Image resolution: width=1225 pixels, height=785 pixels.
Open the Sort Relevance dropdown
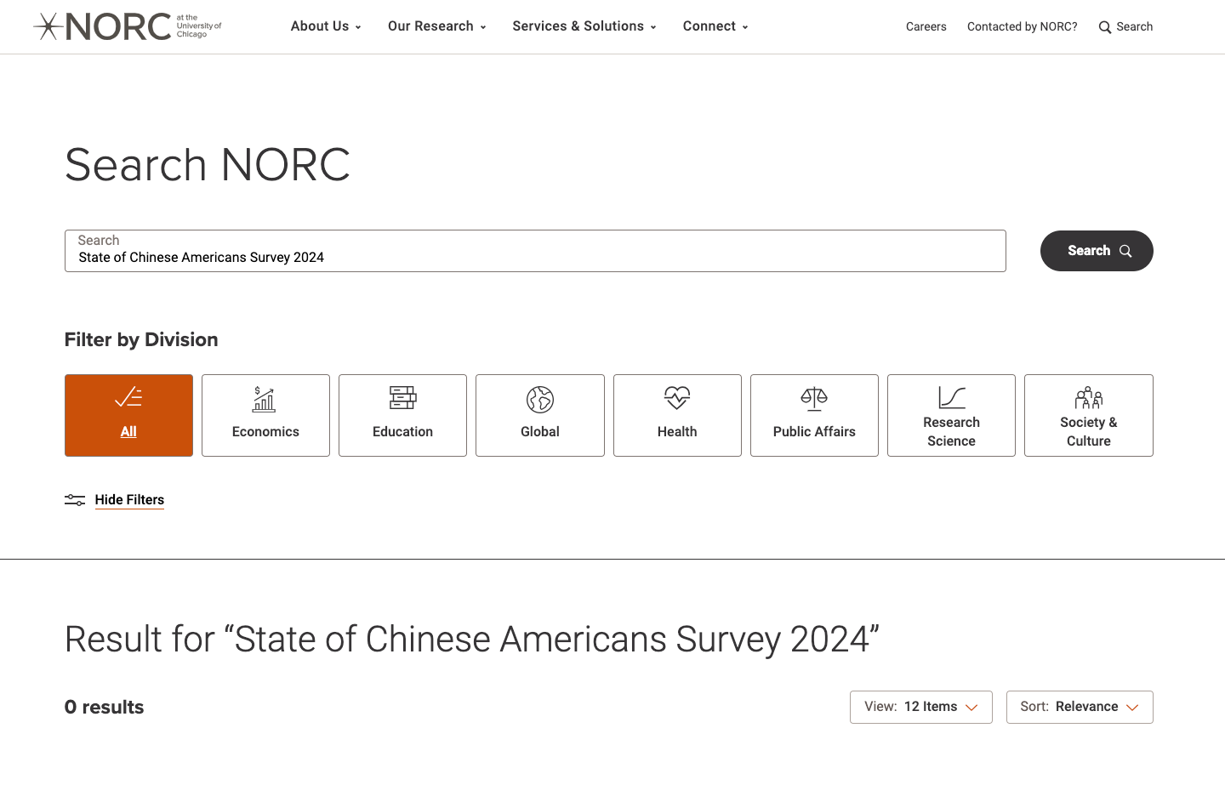click(1080, 707)
